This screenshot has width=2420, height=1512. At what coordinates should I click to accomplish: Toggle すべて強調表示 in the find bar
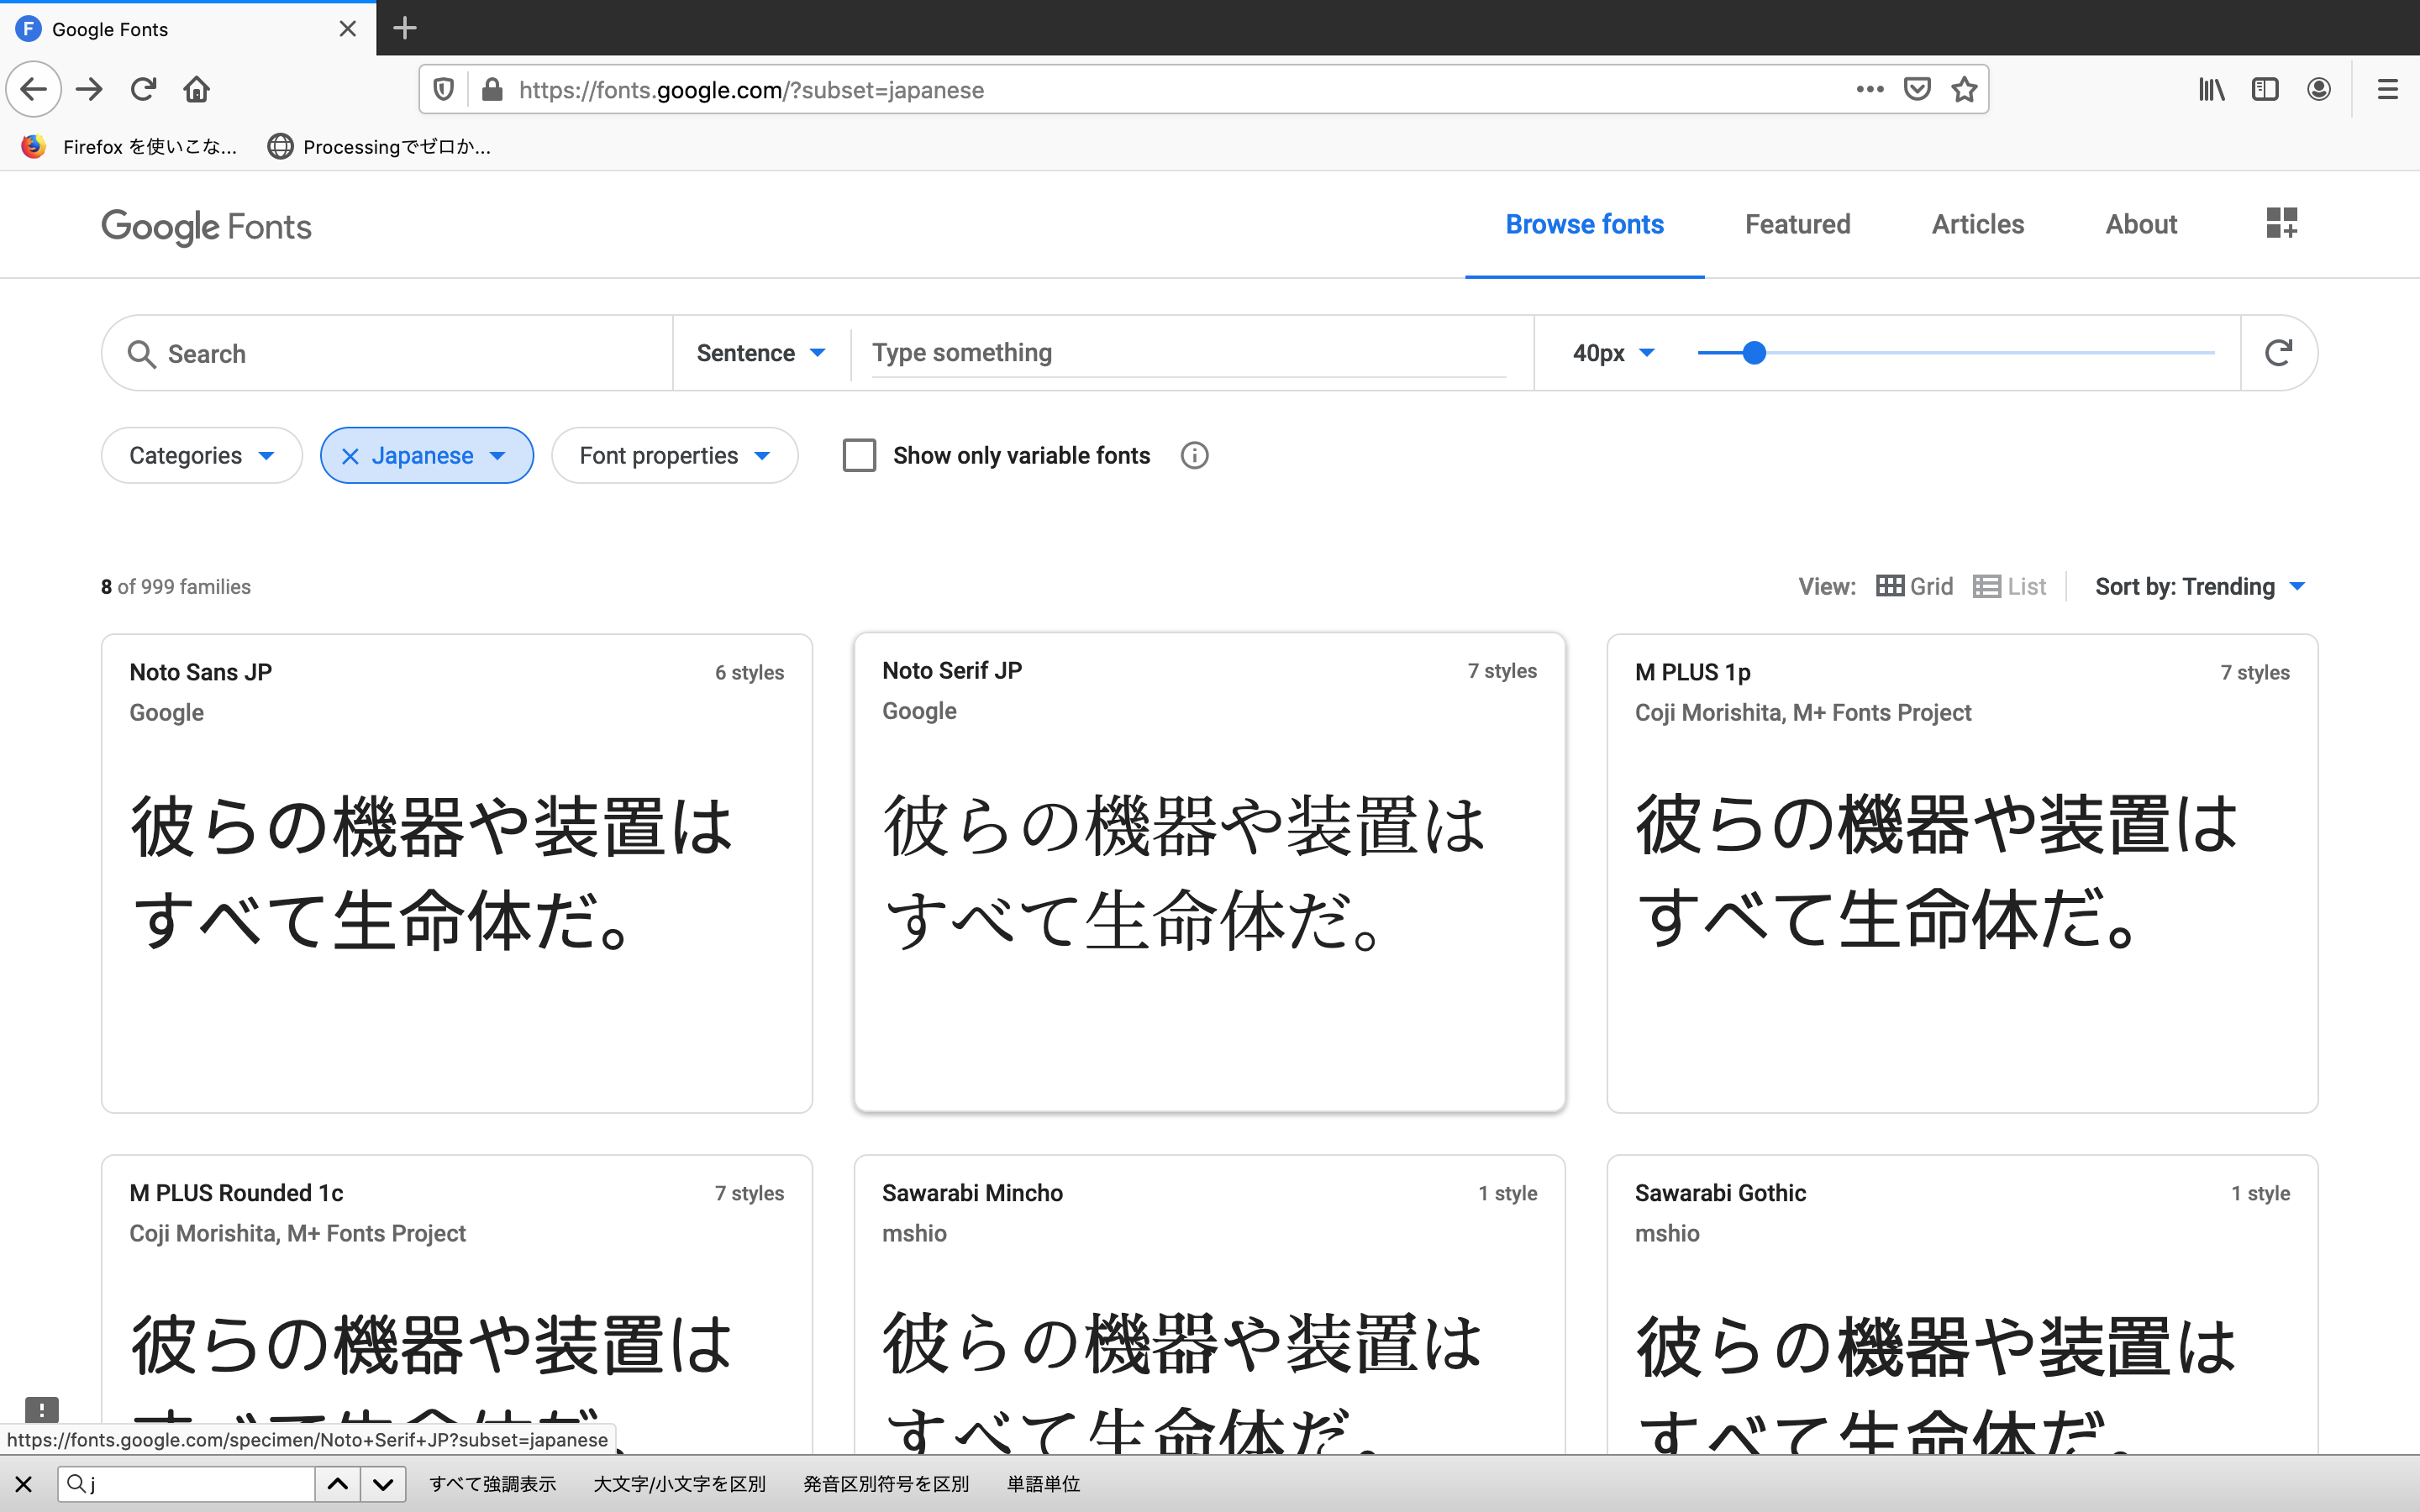coord(492,1484)
